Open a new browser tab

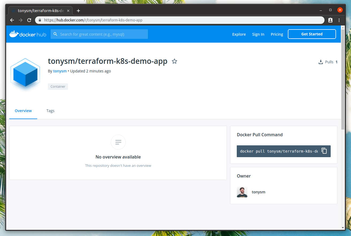tap(78, 11)
